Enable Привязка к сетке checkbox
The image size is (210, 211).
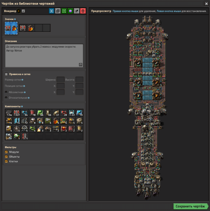[6, 74]
